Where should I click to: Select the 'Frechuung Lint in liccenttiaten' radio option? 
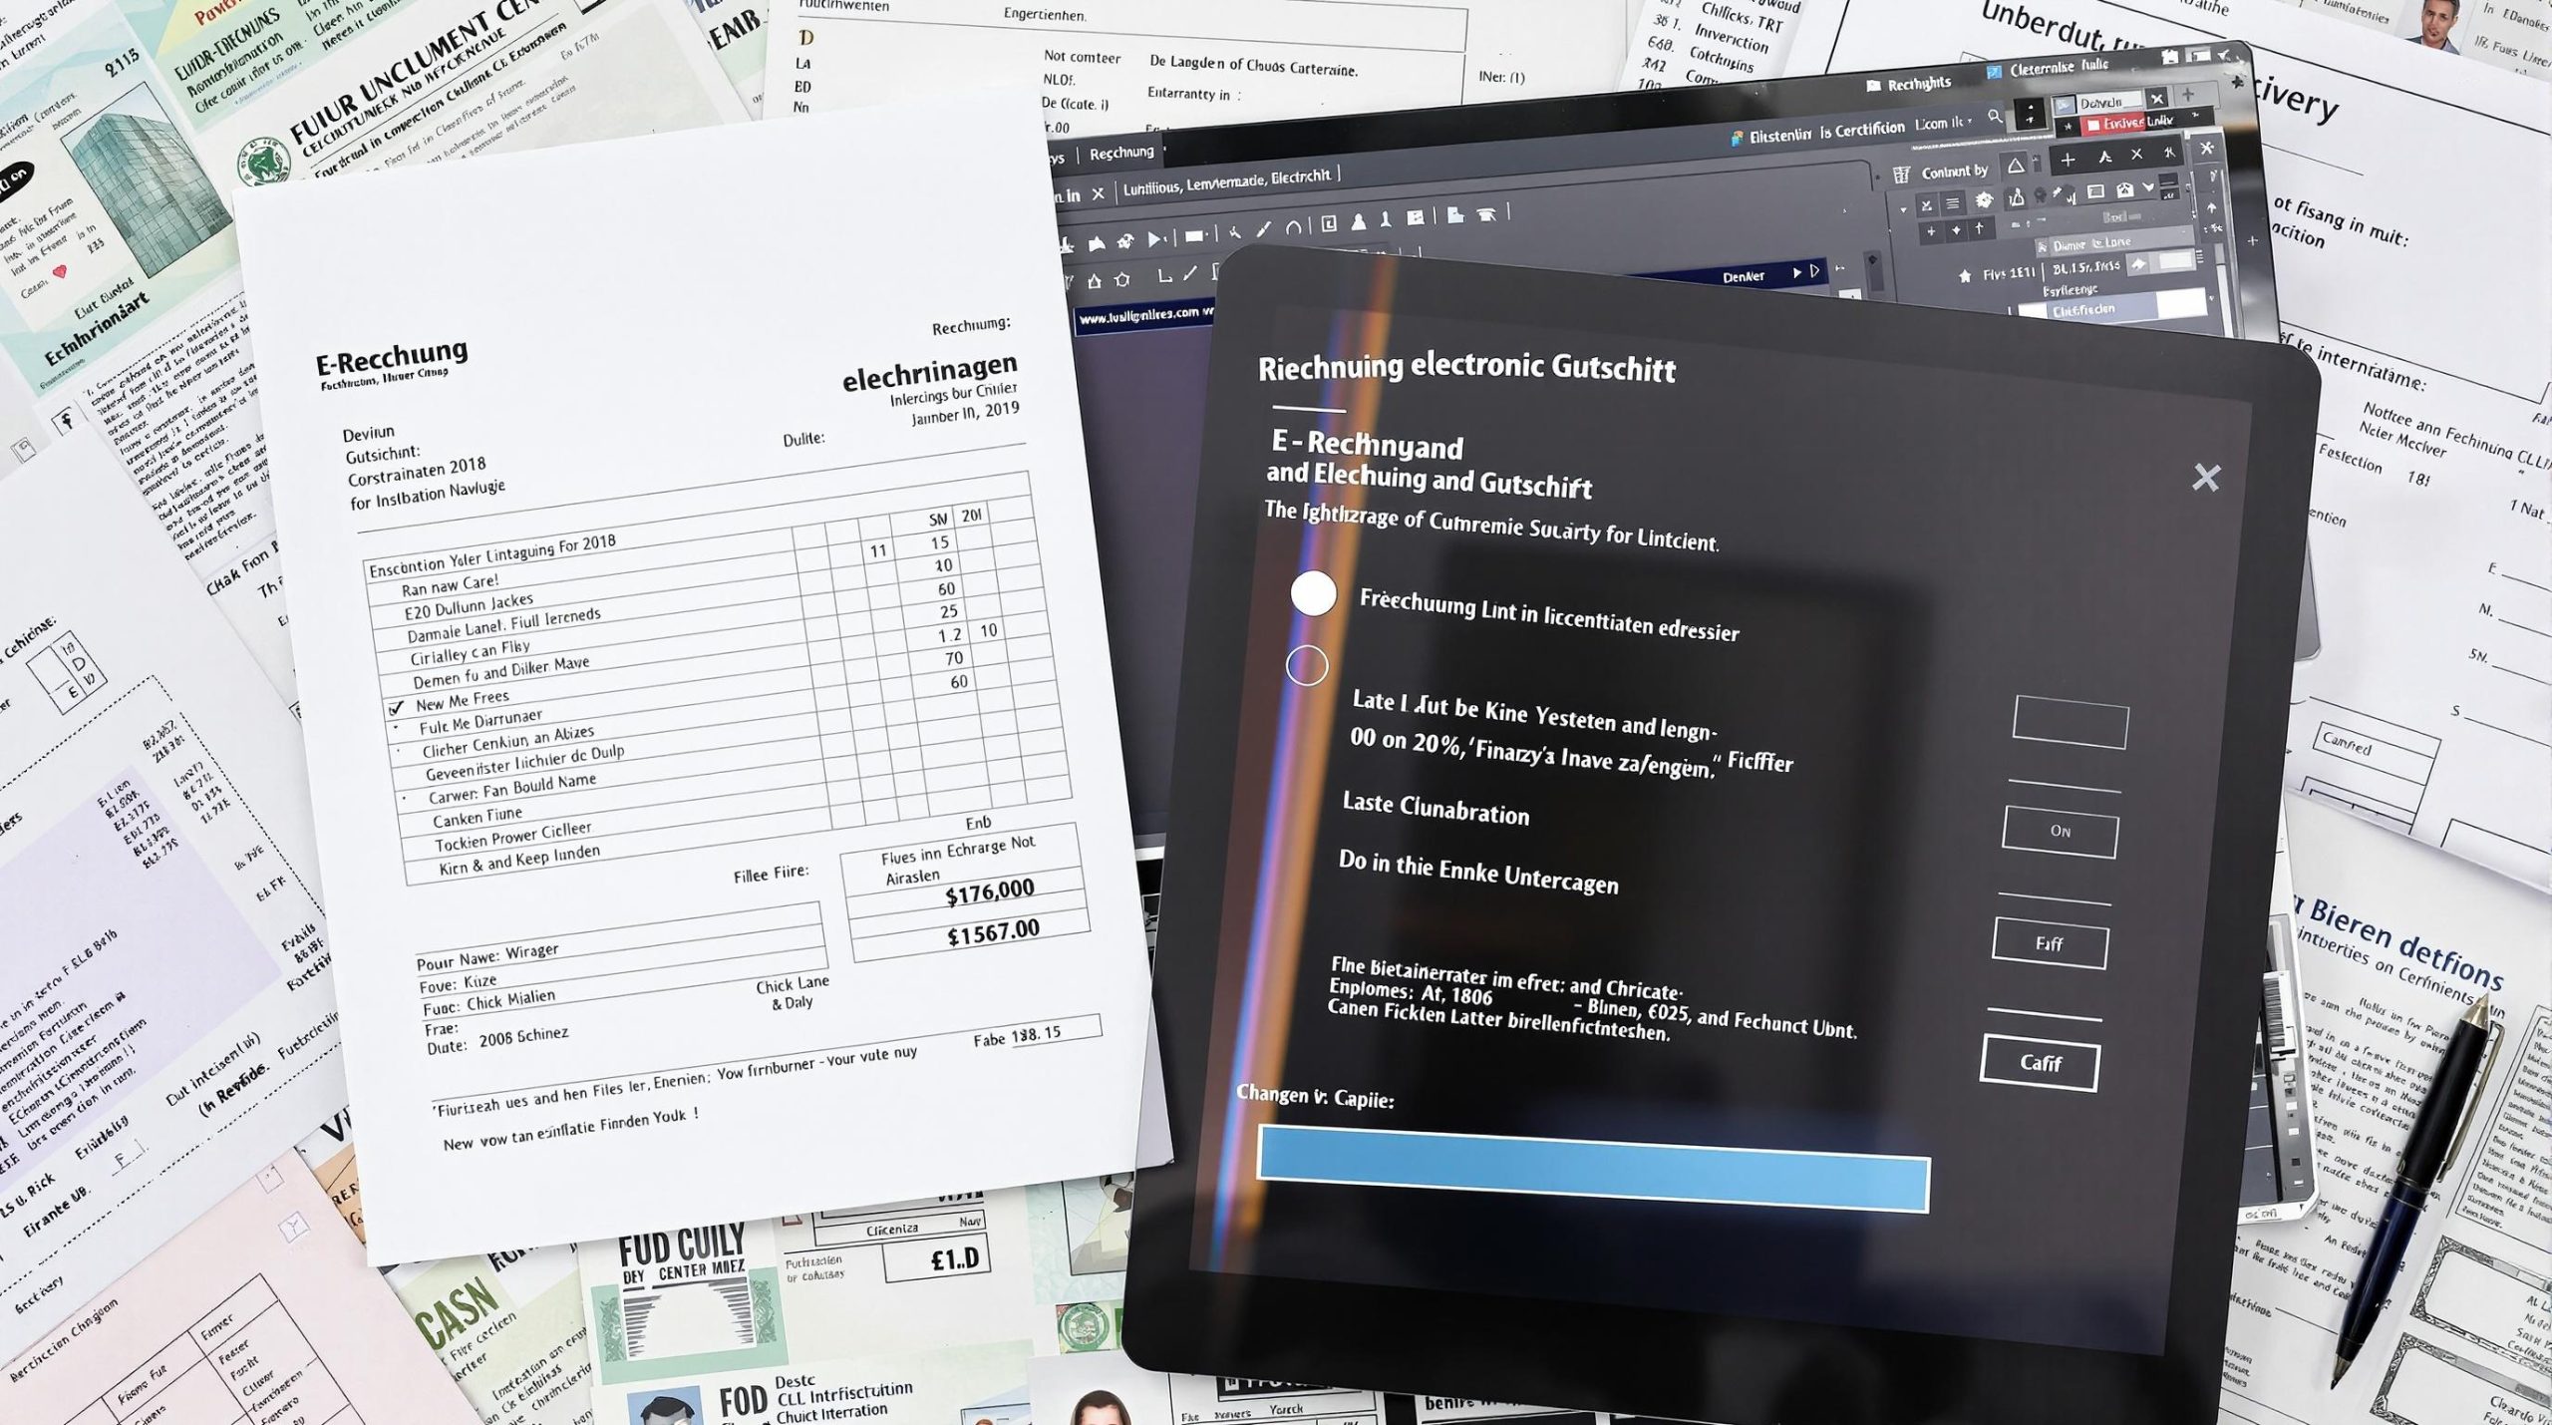1314,593
